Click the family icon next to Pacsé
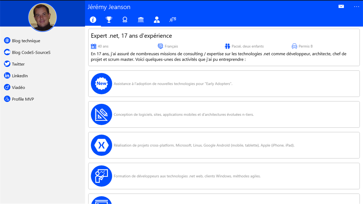 coord(227,46)
